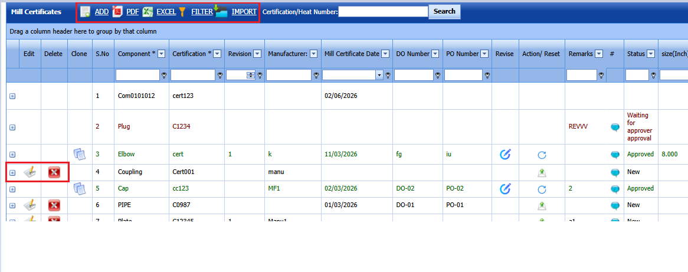Click the EXCEL export link
The width and height of the screenshot is (688, 272).
click(x=166, y=12)
